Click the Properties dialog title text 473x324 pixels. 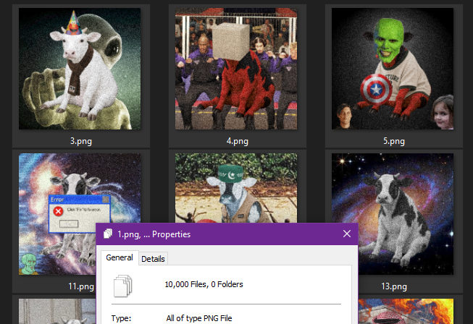click(154, 234)
